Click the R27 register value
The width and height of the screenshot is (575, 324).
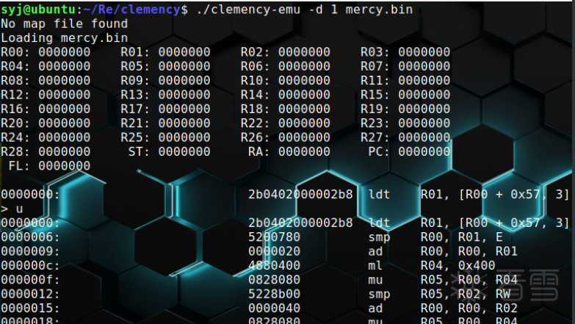[424, 137]
